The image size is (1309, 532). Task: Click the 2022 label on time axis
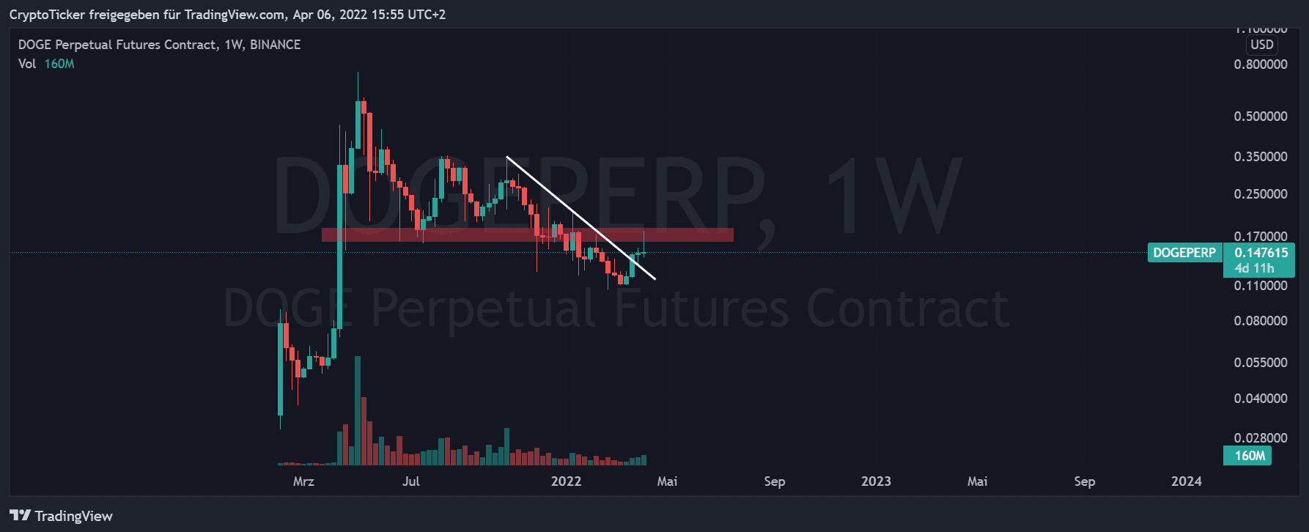click(566, 481)
